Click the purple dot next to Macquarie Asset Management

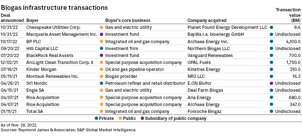(x=101, y=34)
